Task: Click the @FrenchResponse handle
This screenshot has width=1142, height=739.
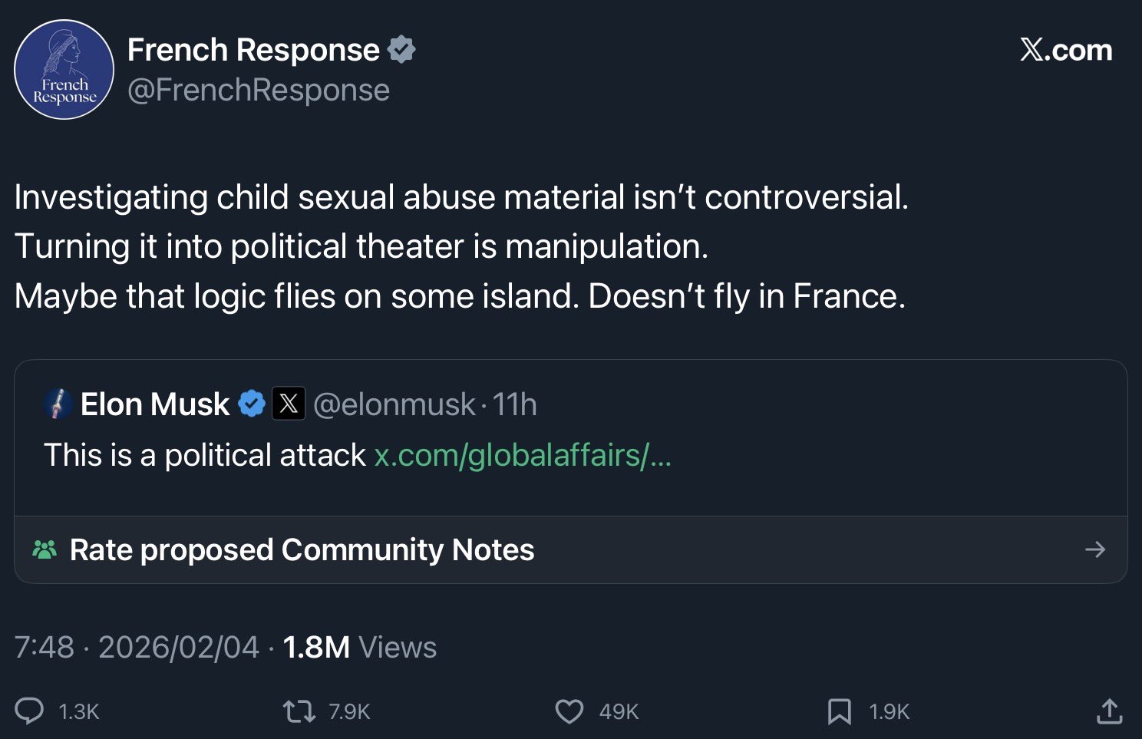Action: (259, 91)
